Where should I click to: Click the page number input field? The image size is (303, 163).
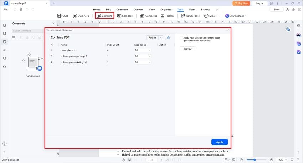(x=151, y=160)
